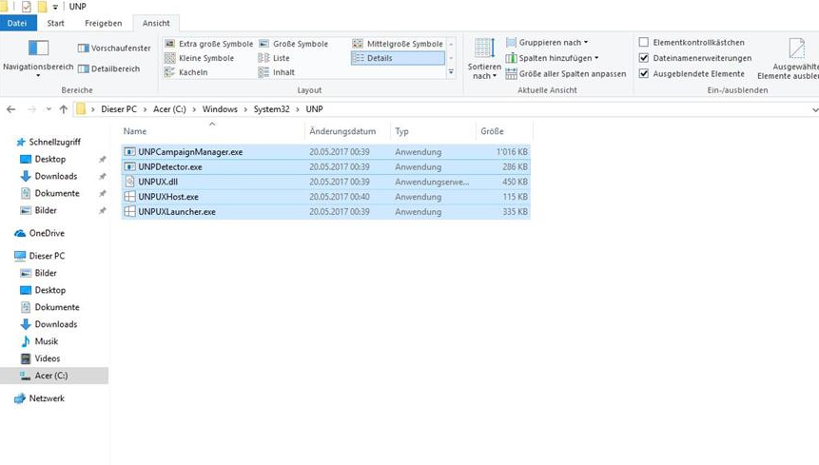This screenshot has width=819, height=465.
Task: Uncheck the Ausgeblendete Elemente checkbox
Action: coord(644,73)
